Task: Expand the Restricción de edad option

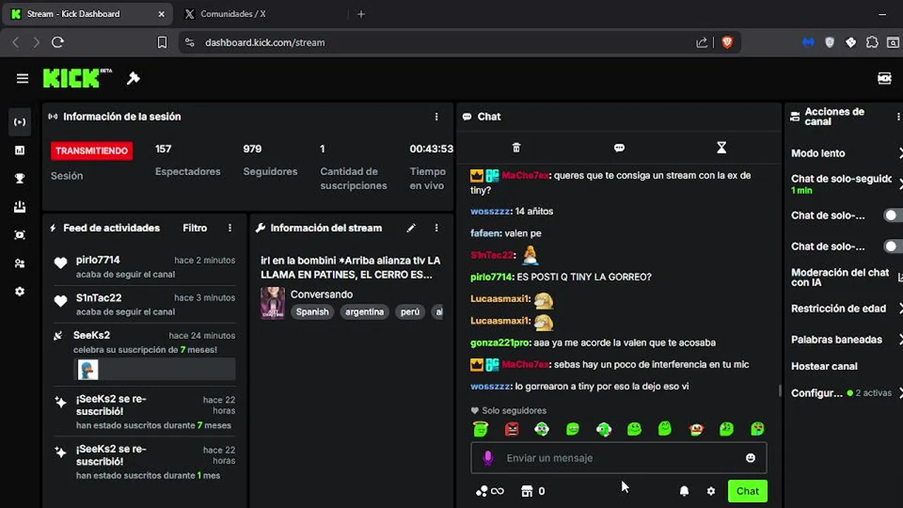Action: click(901, 308)
